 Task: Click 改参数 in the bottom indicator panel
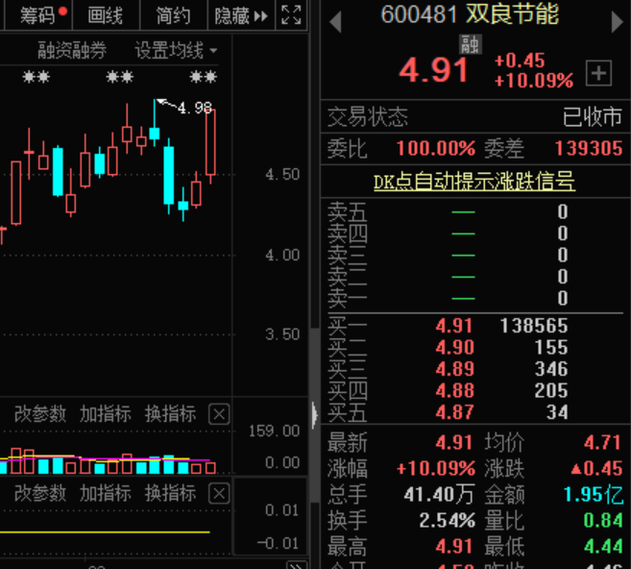(40, 493)
